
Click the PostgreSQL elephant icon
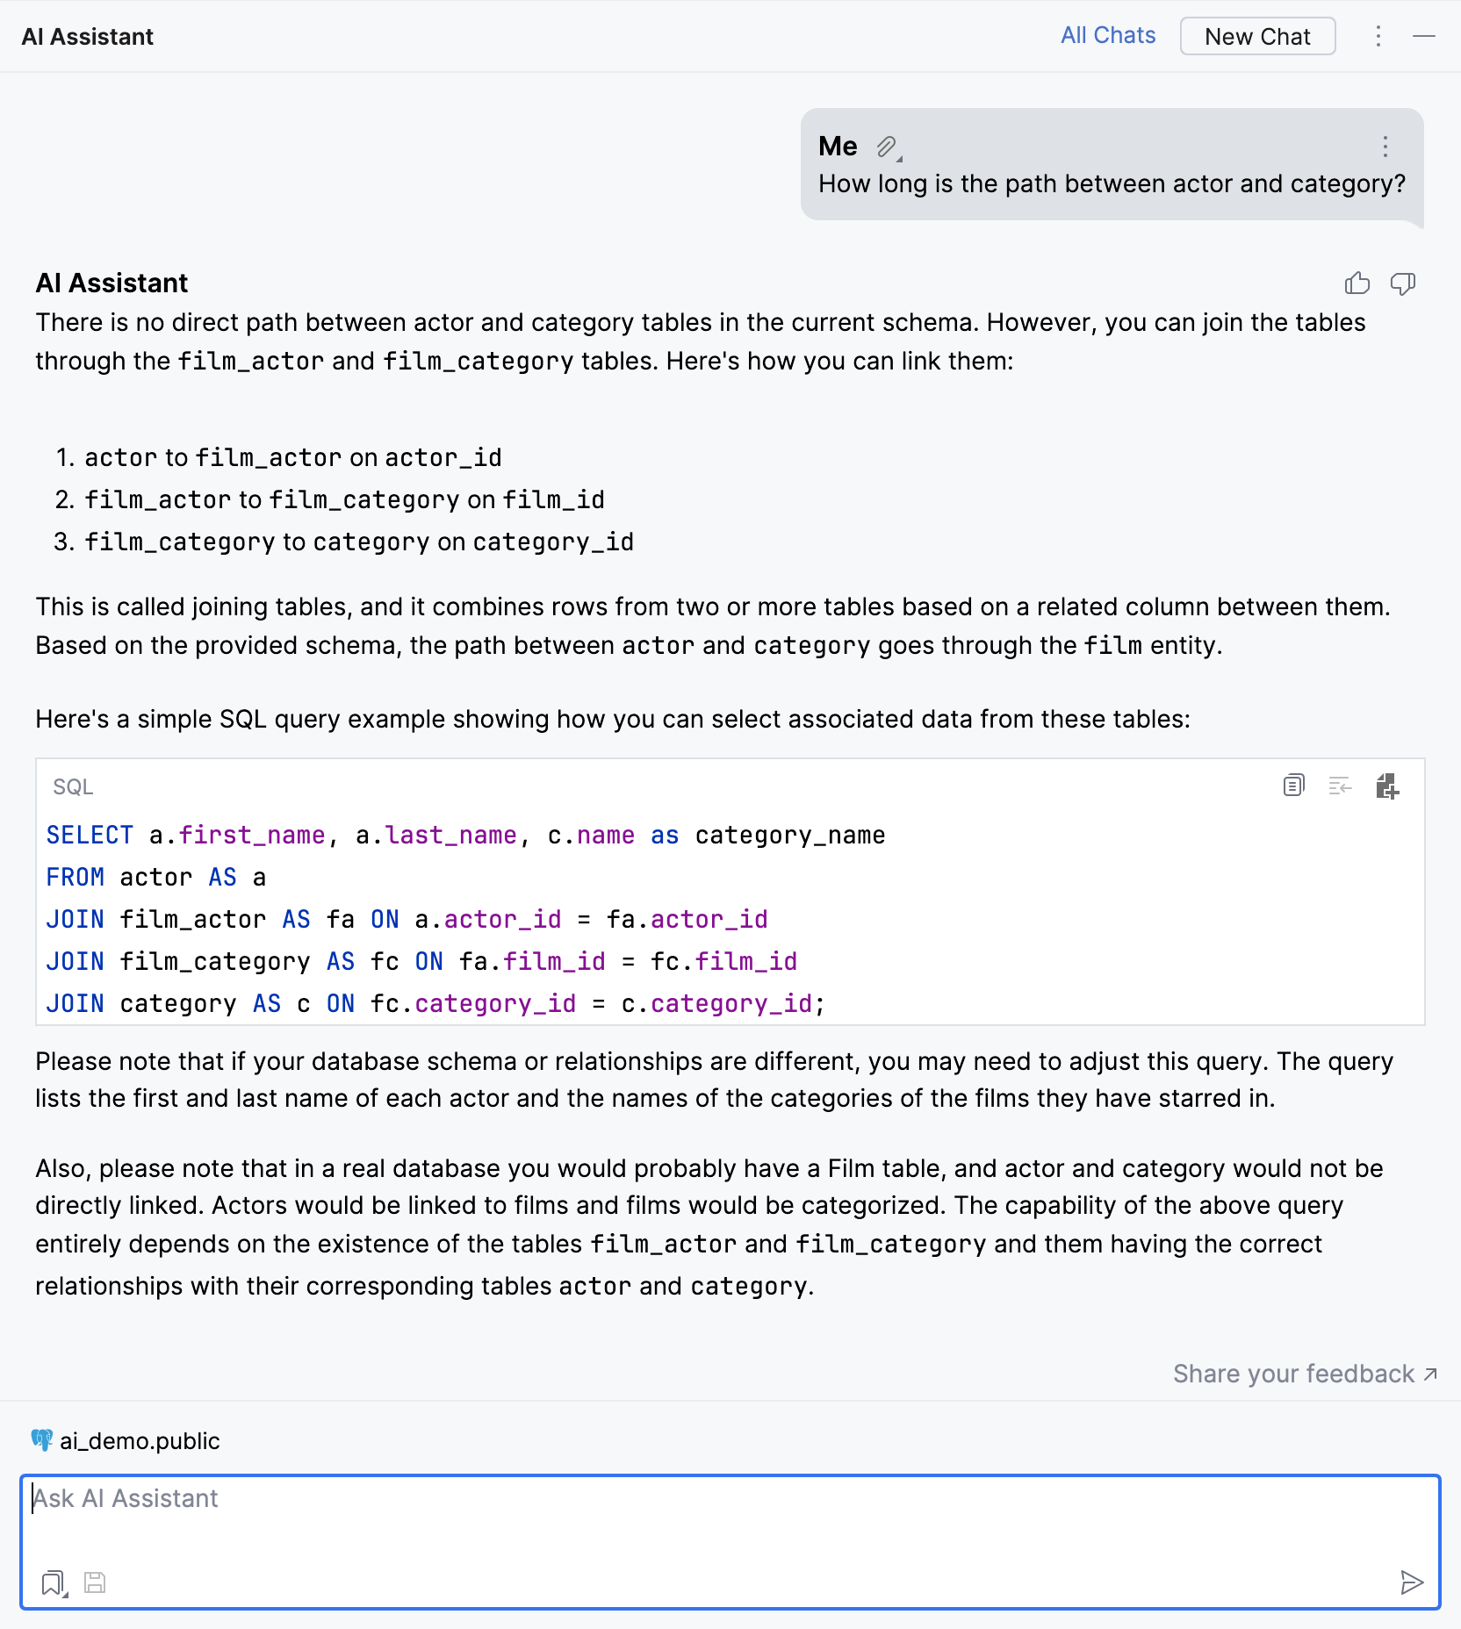point(41,1440)
